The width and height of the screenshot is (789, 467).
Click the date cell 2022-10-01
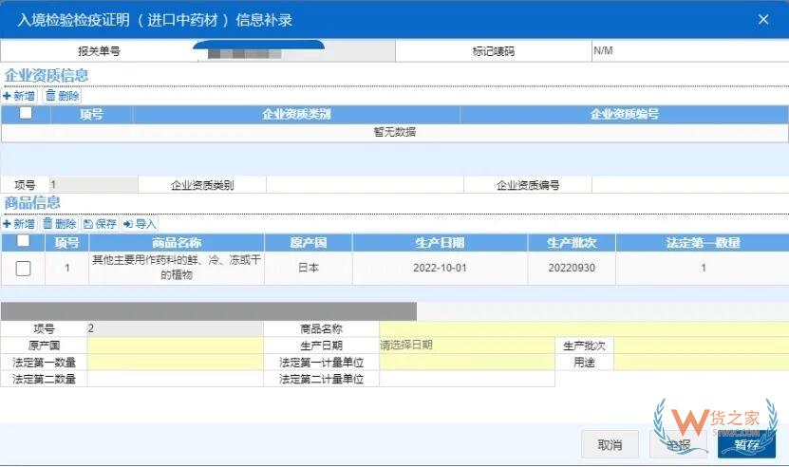pos(440,268)
